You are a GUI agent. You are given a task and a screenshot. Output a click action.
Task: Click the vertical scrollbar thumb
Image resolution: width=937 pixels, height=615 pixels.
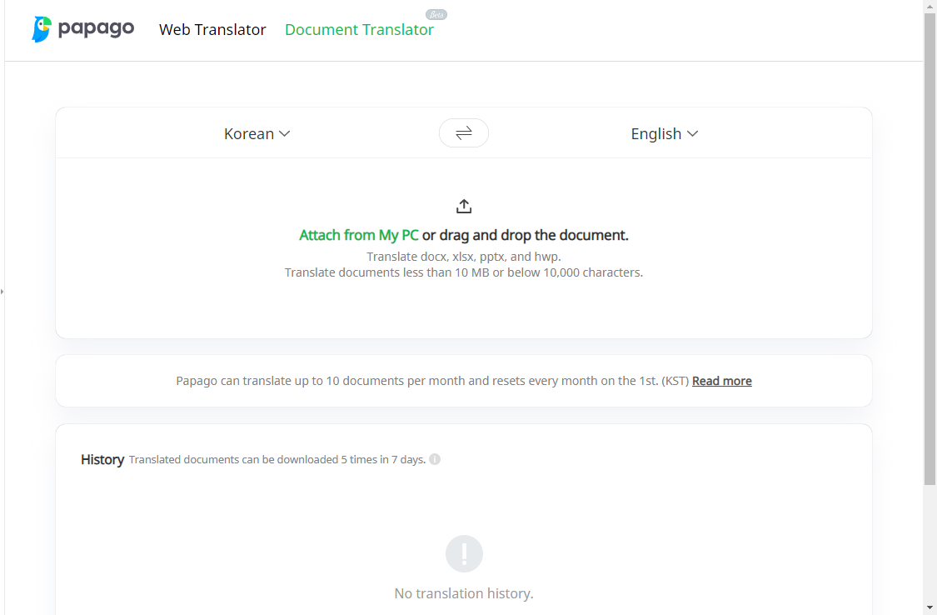click(x=930, y=248)
